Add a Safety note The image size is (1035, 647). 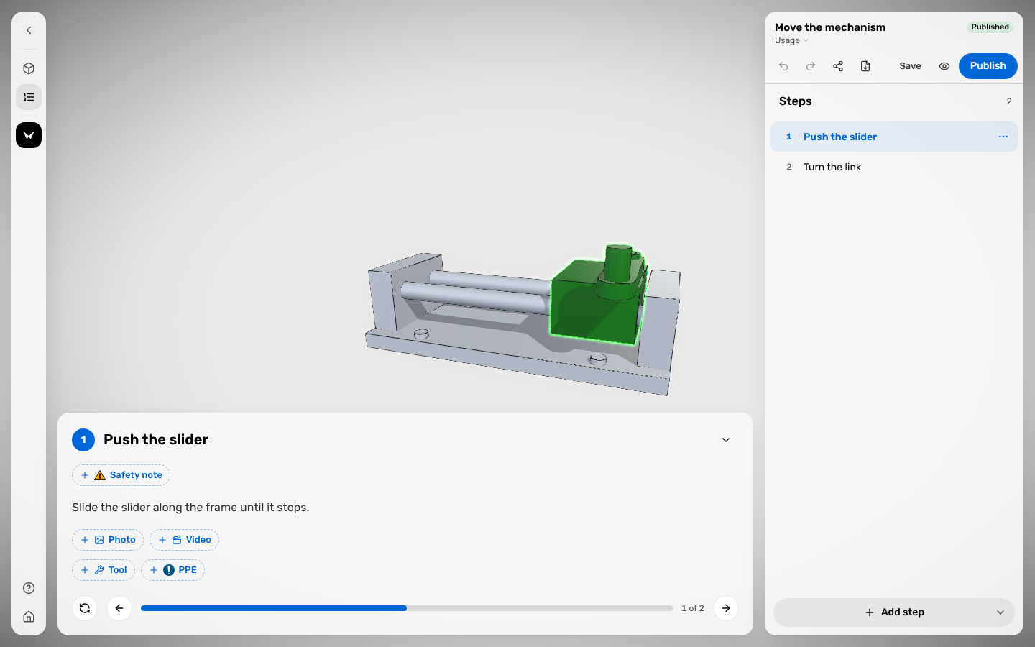point(121,475)
